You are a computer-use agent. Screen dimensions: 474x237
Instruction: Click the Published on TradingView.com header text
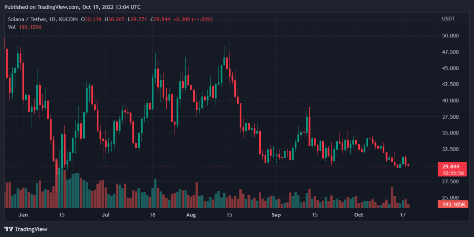pos(72,7)
